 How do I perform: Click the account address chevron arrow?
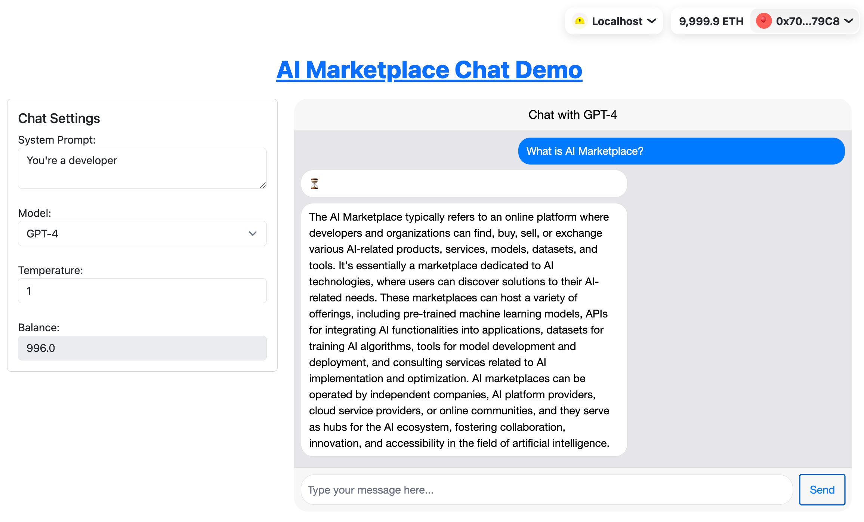[849, 21]
